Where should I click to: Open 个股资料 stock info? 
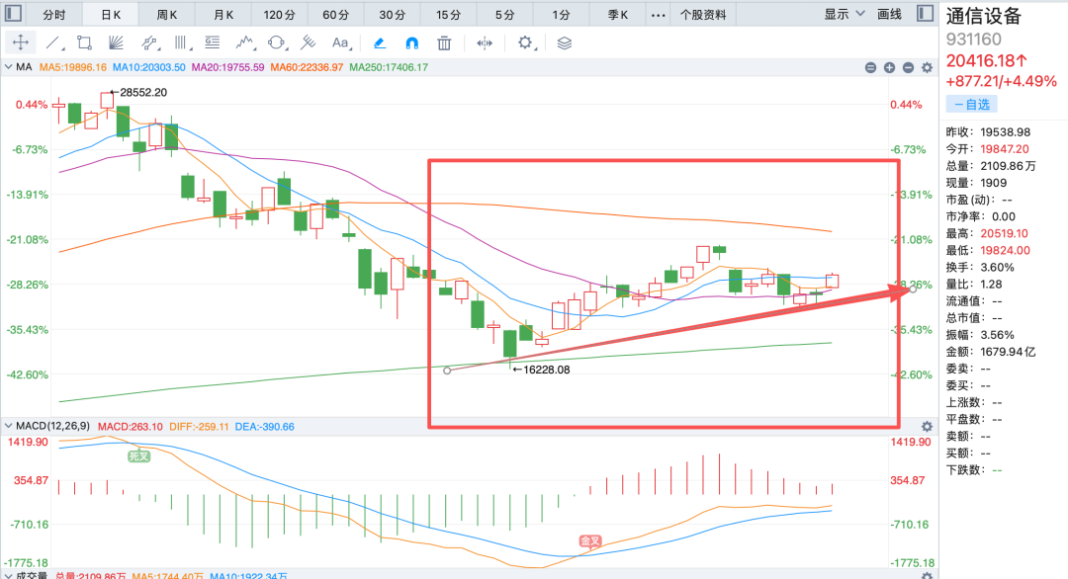pos(703,14)
